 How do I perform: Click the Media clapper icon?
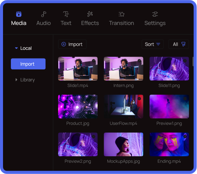[19, 14]
